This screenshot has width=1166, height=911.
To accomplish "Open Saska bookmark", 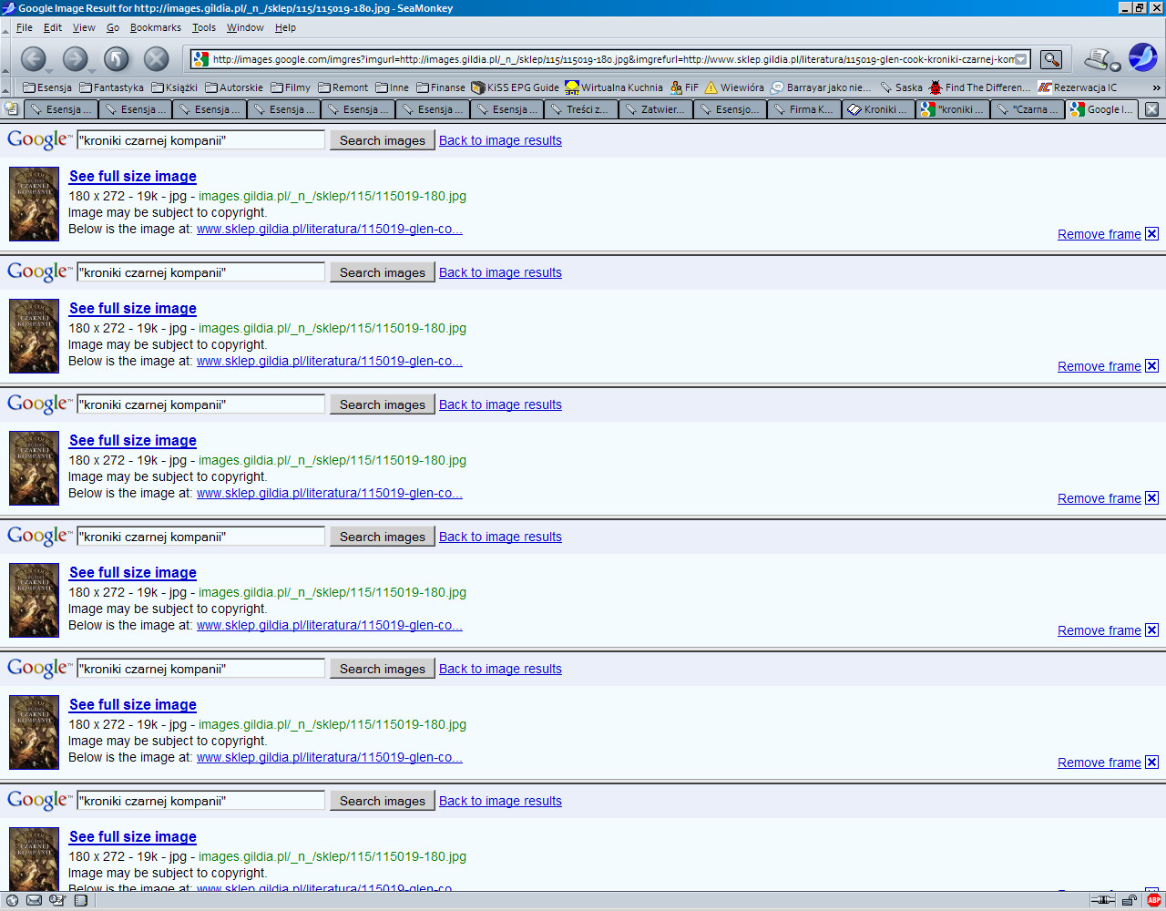I will [901, 87].
